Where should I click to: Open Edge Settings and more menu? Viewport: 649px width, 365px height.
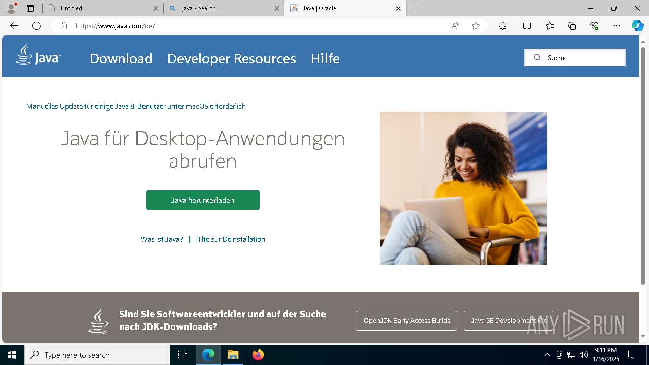[x=617, y=26]
